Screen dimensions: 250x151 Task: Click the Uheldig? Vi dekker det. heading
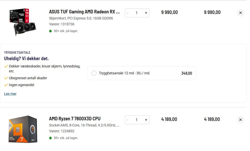(x=26, y=59)
